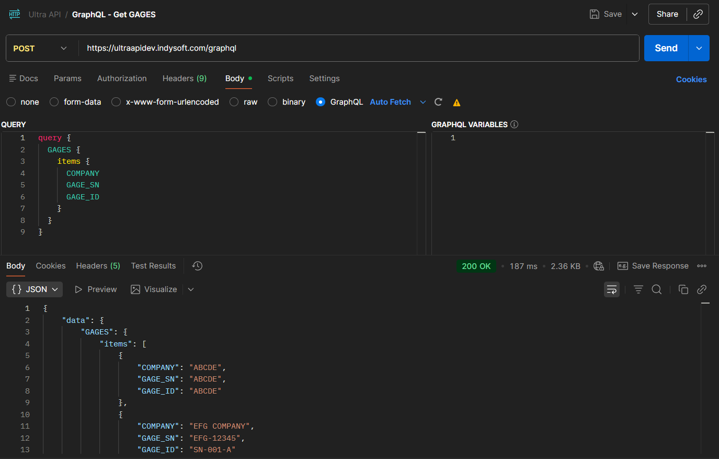Click the COMPANY field in query

(x=83, y=173)
